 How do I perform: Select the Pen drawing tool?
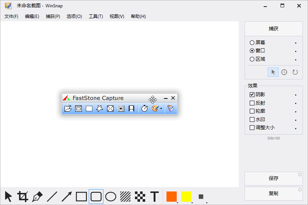[x=37, y=197]
